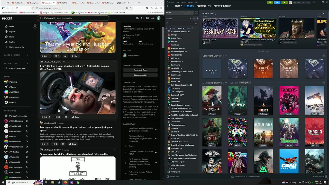Go back in Steam navigation
This screenshot has width=329, height=185.
168,6
